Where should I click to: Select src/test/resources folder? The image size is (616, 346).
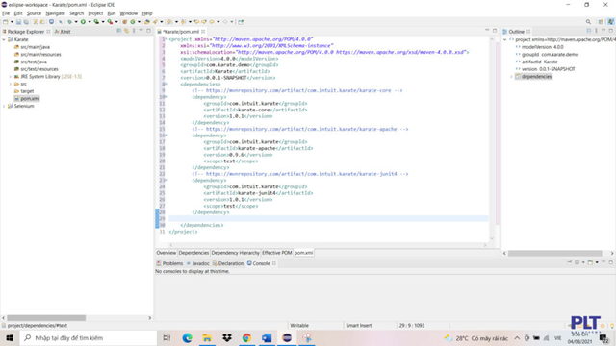tap(37, 69)
